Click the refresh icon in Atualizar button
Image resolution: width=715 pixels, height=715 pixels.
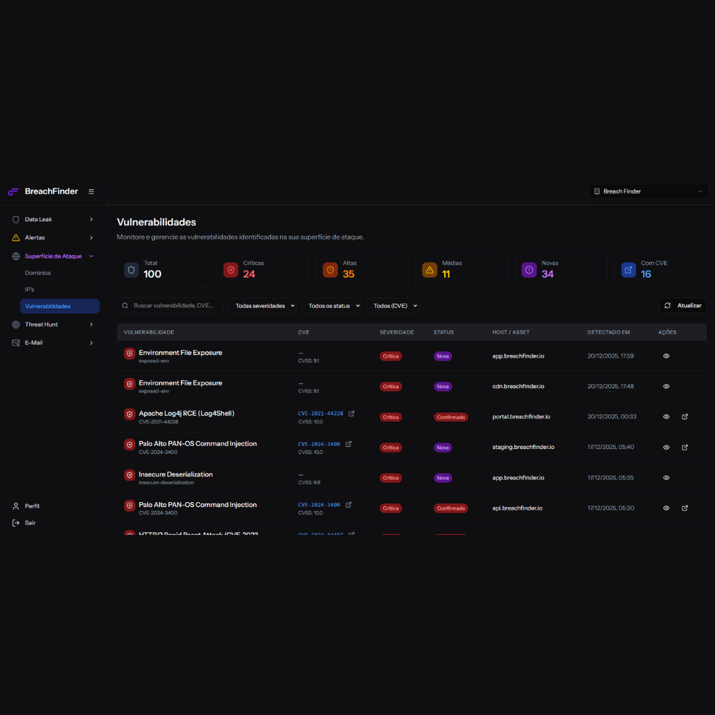pyautogui.click(x=668, y=306)
